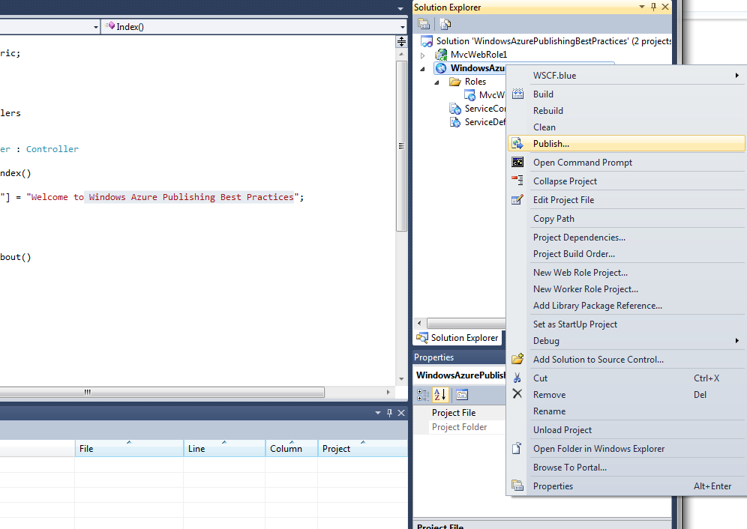This screenshot has height=529, width=747.
Task: Click the Build icon in context menu
Action: point(517,94)
